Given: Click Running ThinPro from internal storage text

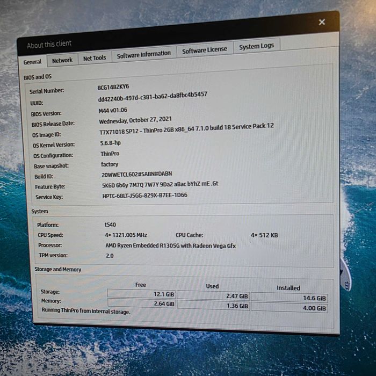Looking at the screenshot, I should [x=86, y=311].
